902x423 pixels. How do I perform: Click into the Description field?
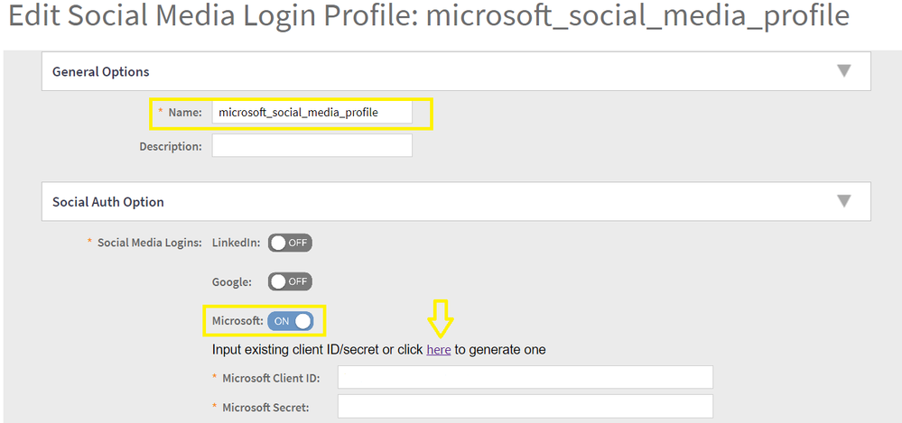click(x=312, y=145)
